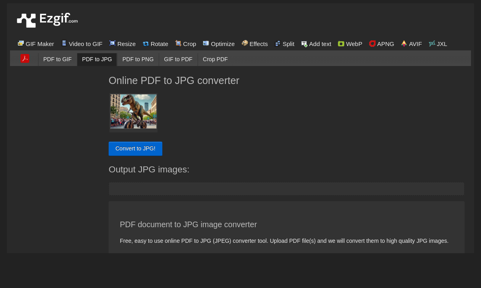
Task: Open the PDF to PNG tab
Action: [x=138, y=59]
